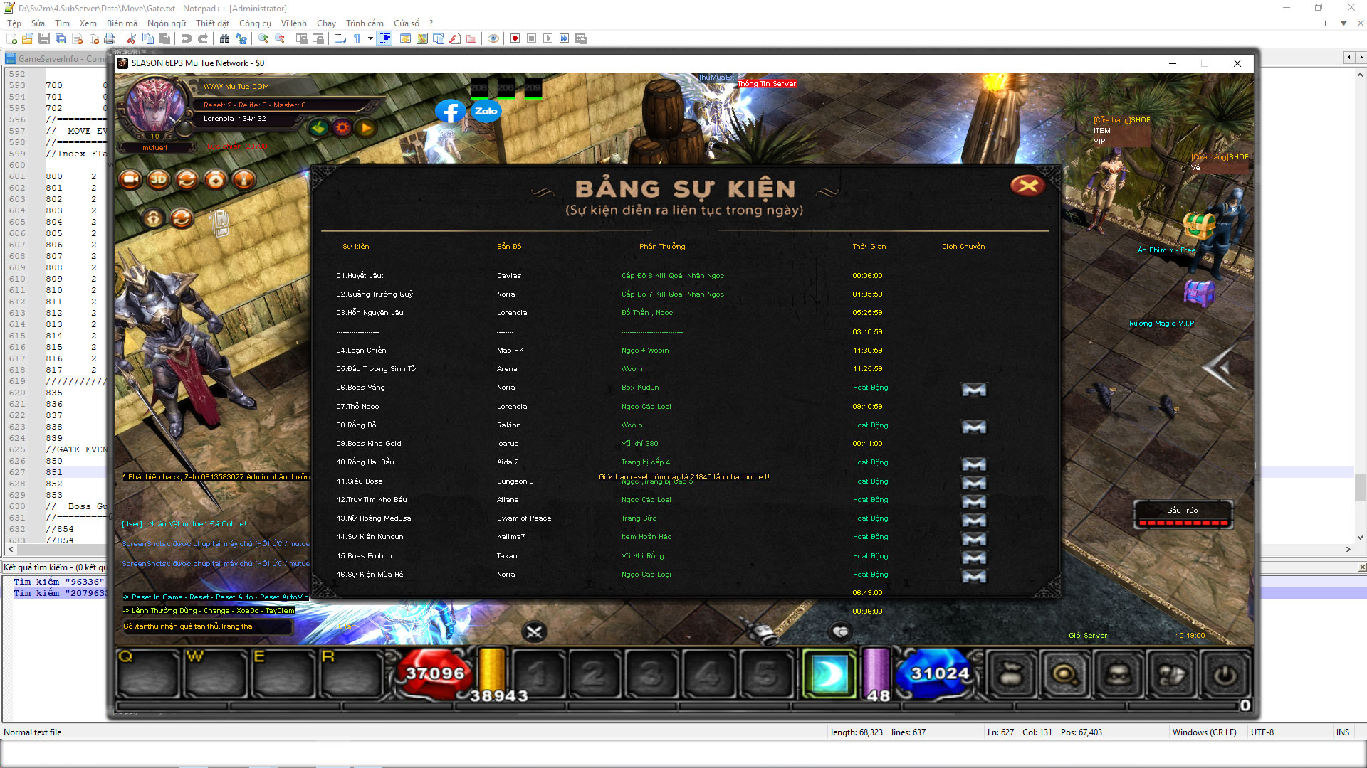Screen dimensions: 1367x768
Task: Click the Rương Magic V.I.P chest label
Action: (x=1161, y=324)
